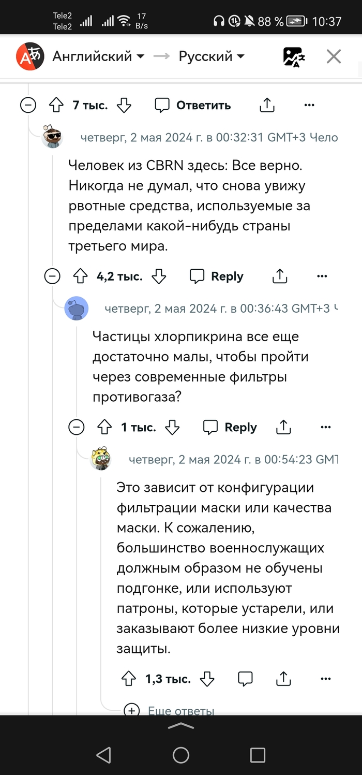
Task: Open the sunglasses avatar user profile
Action: (52, 137)
